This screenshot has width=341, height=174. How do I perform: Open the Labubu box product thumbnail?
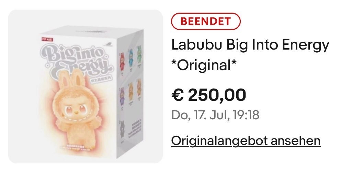click(x=86, y=86)
